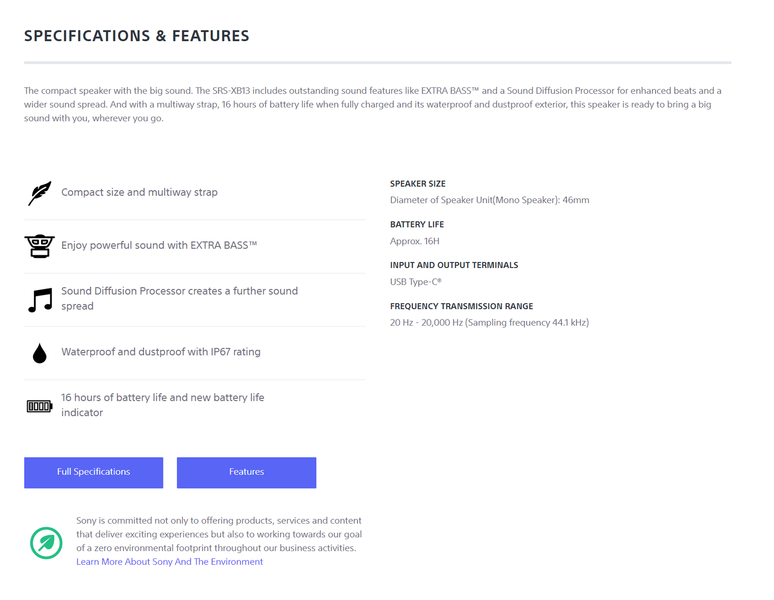Click the battery indicator icon
Image resolution: width=774 pixels, height=600 pixels.
coord(40,406)
